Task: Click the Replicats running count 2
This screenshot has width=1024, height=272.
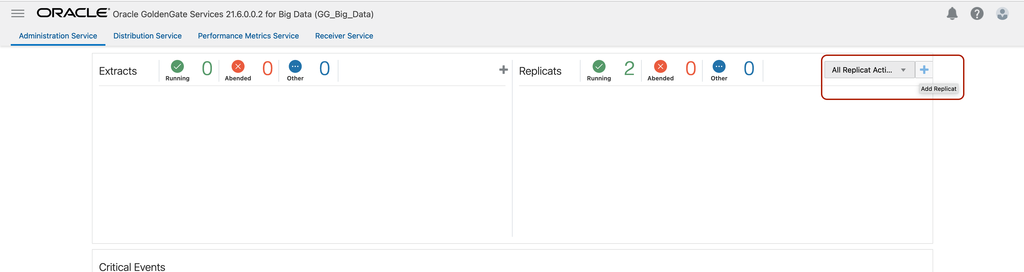Action: tap(629, 69)
